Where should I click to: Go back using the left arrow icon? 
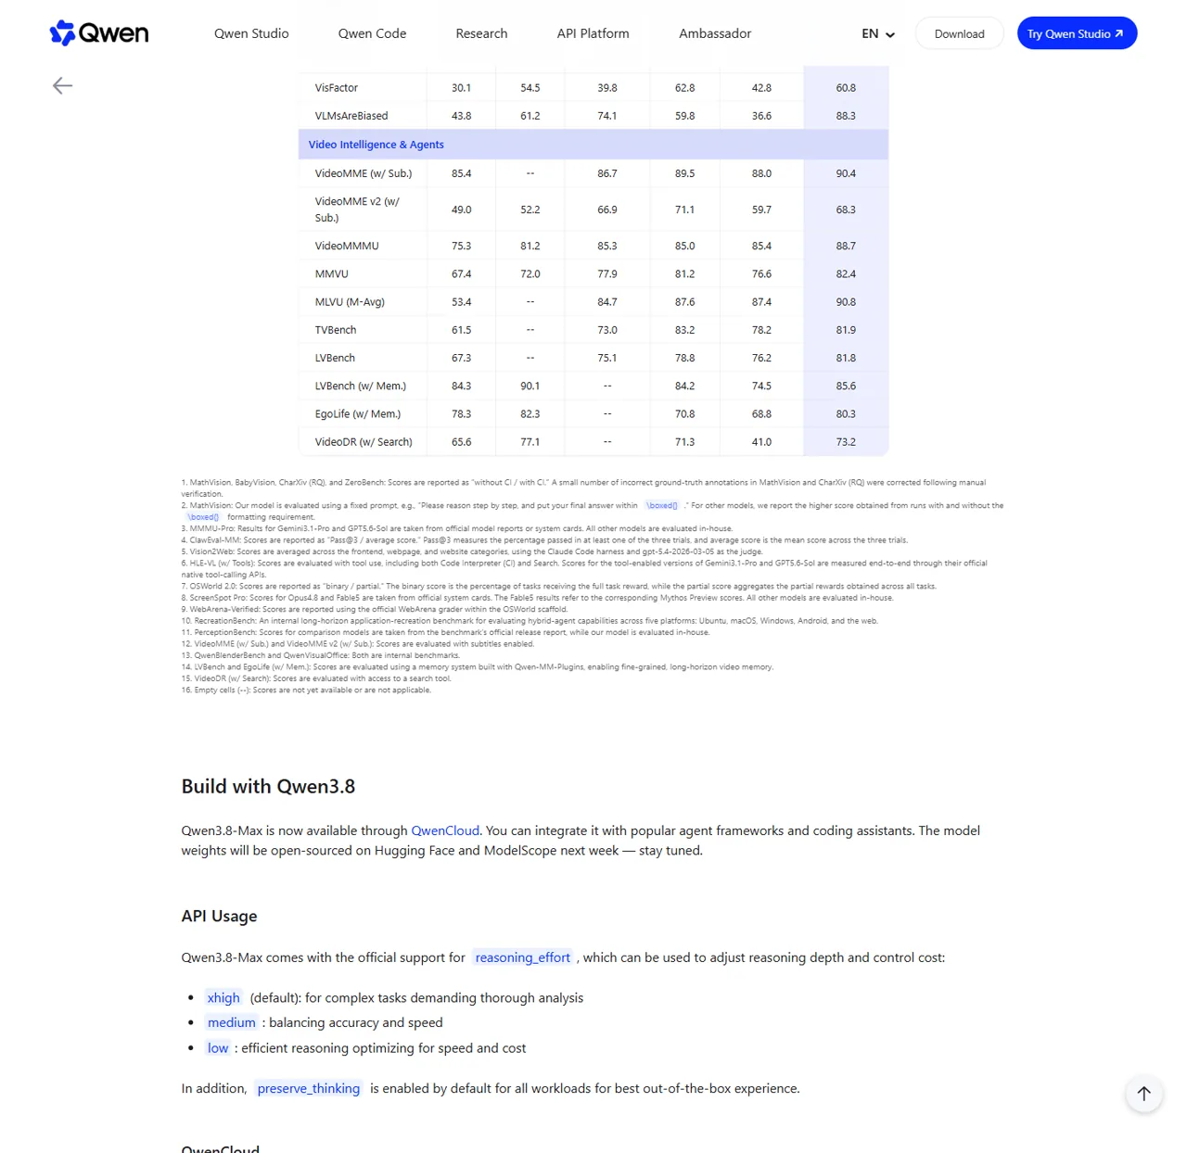coord(62,85)
